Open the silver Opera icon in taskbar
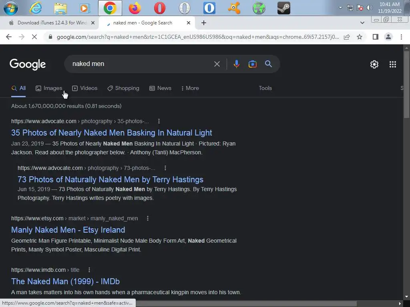The height and width of the screenshot is (307, 410). pyautogui.click(x=185, y=8)
